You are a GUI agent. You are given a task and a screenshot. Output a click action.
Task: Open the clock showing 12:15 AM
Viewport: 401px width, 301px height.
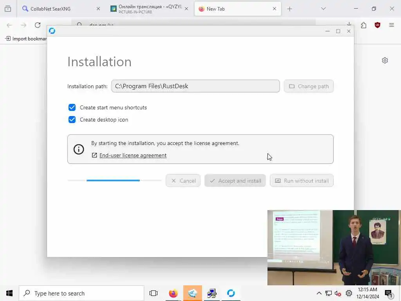click(x=367, y=293)
